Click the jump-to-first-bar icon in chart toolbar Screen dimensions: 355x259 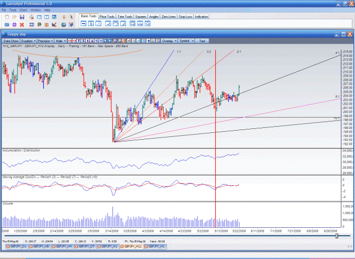pyautogui.click(x=105, y=41)
